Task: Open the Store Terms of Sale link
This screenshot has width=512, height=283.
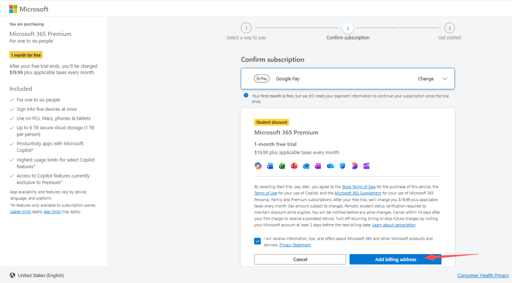Action: [360, 187]
